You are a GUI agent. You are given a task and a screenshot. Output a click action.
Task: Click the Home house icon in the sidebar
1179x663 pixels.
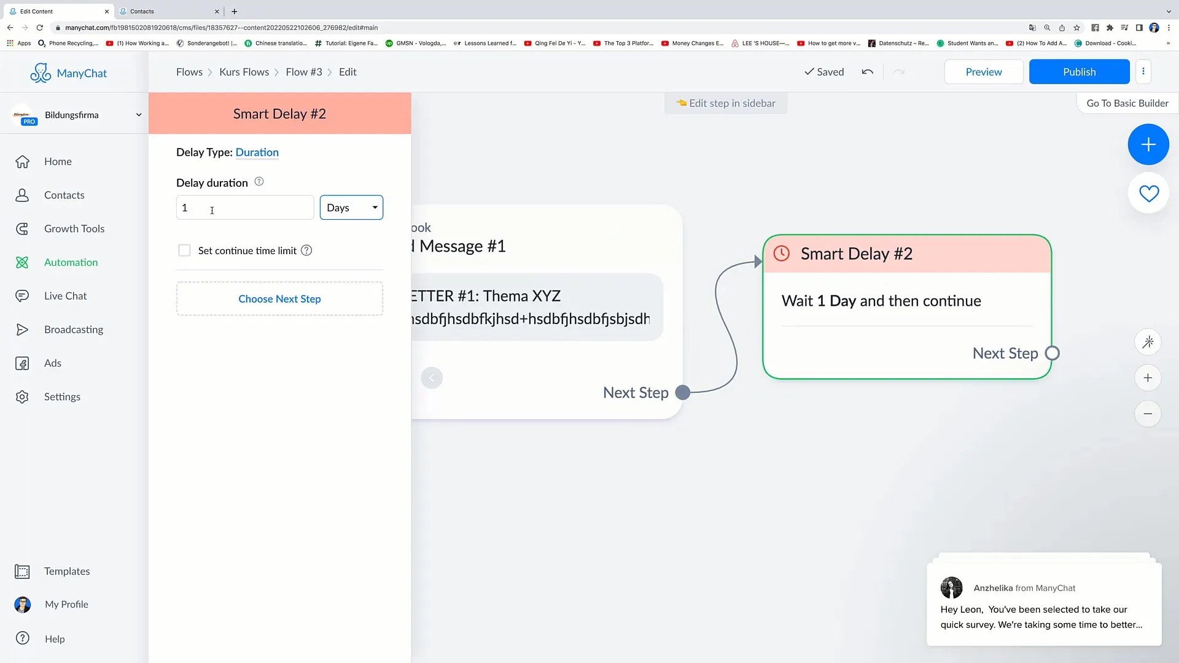pyautogui.click(x=22, y=161)
